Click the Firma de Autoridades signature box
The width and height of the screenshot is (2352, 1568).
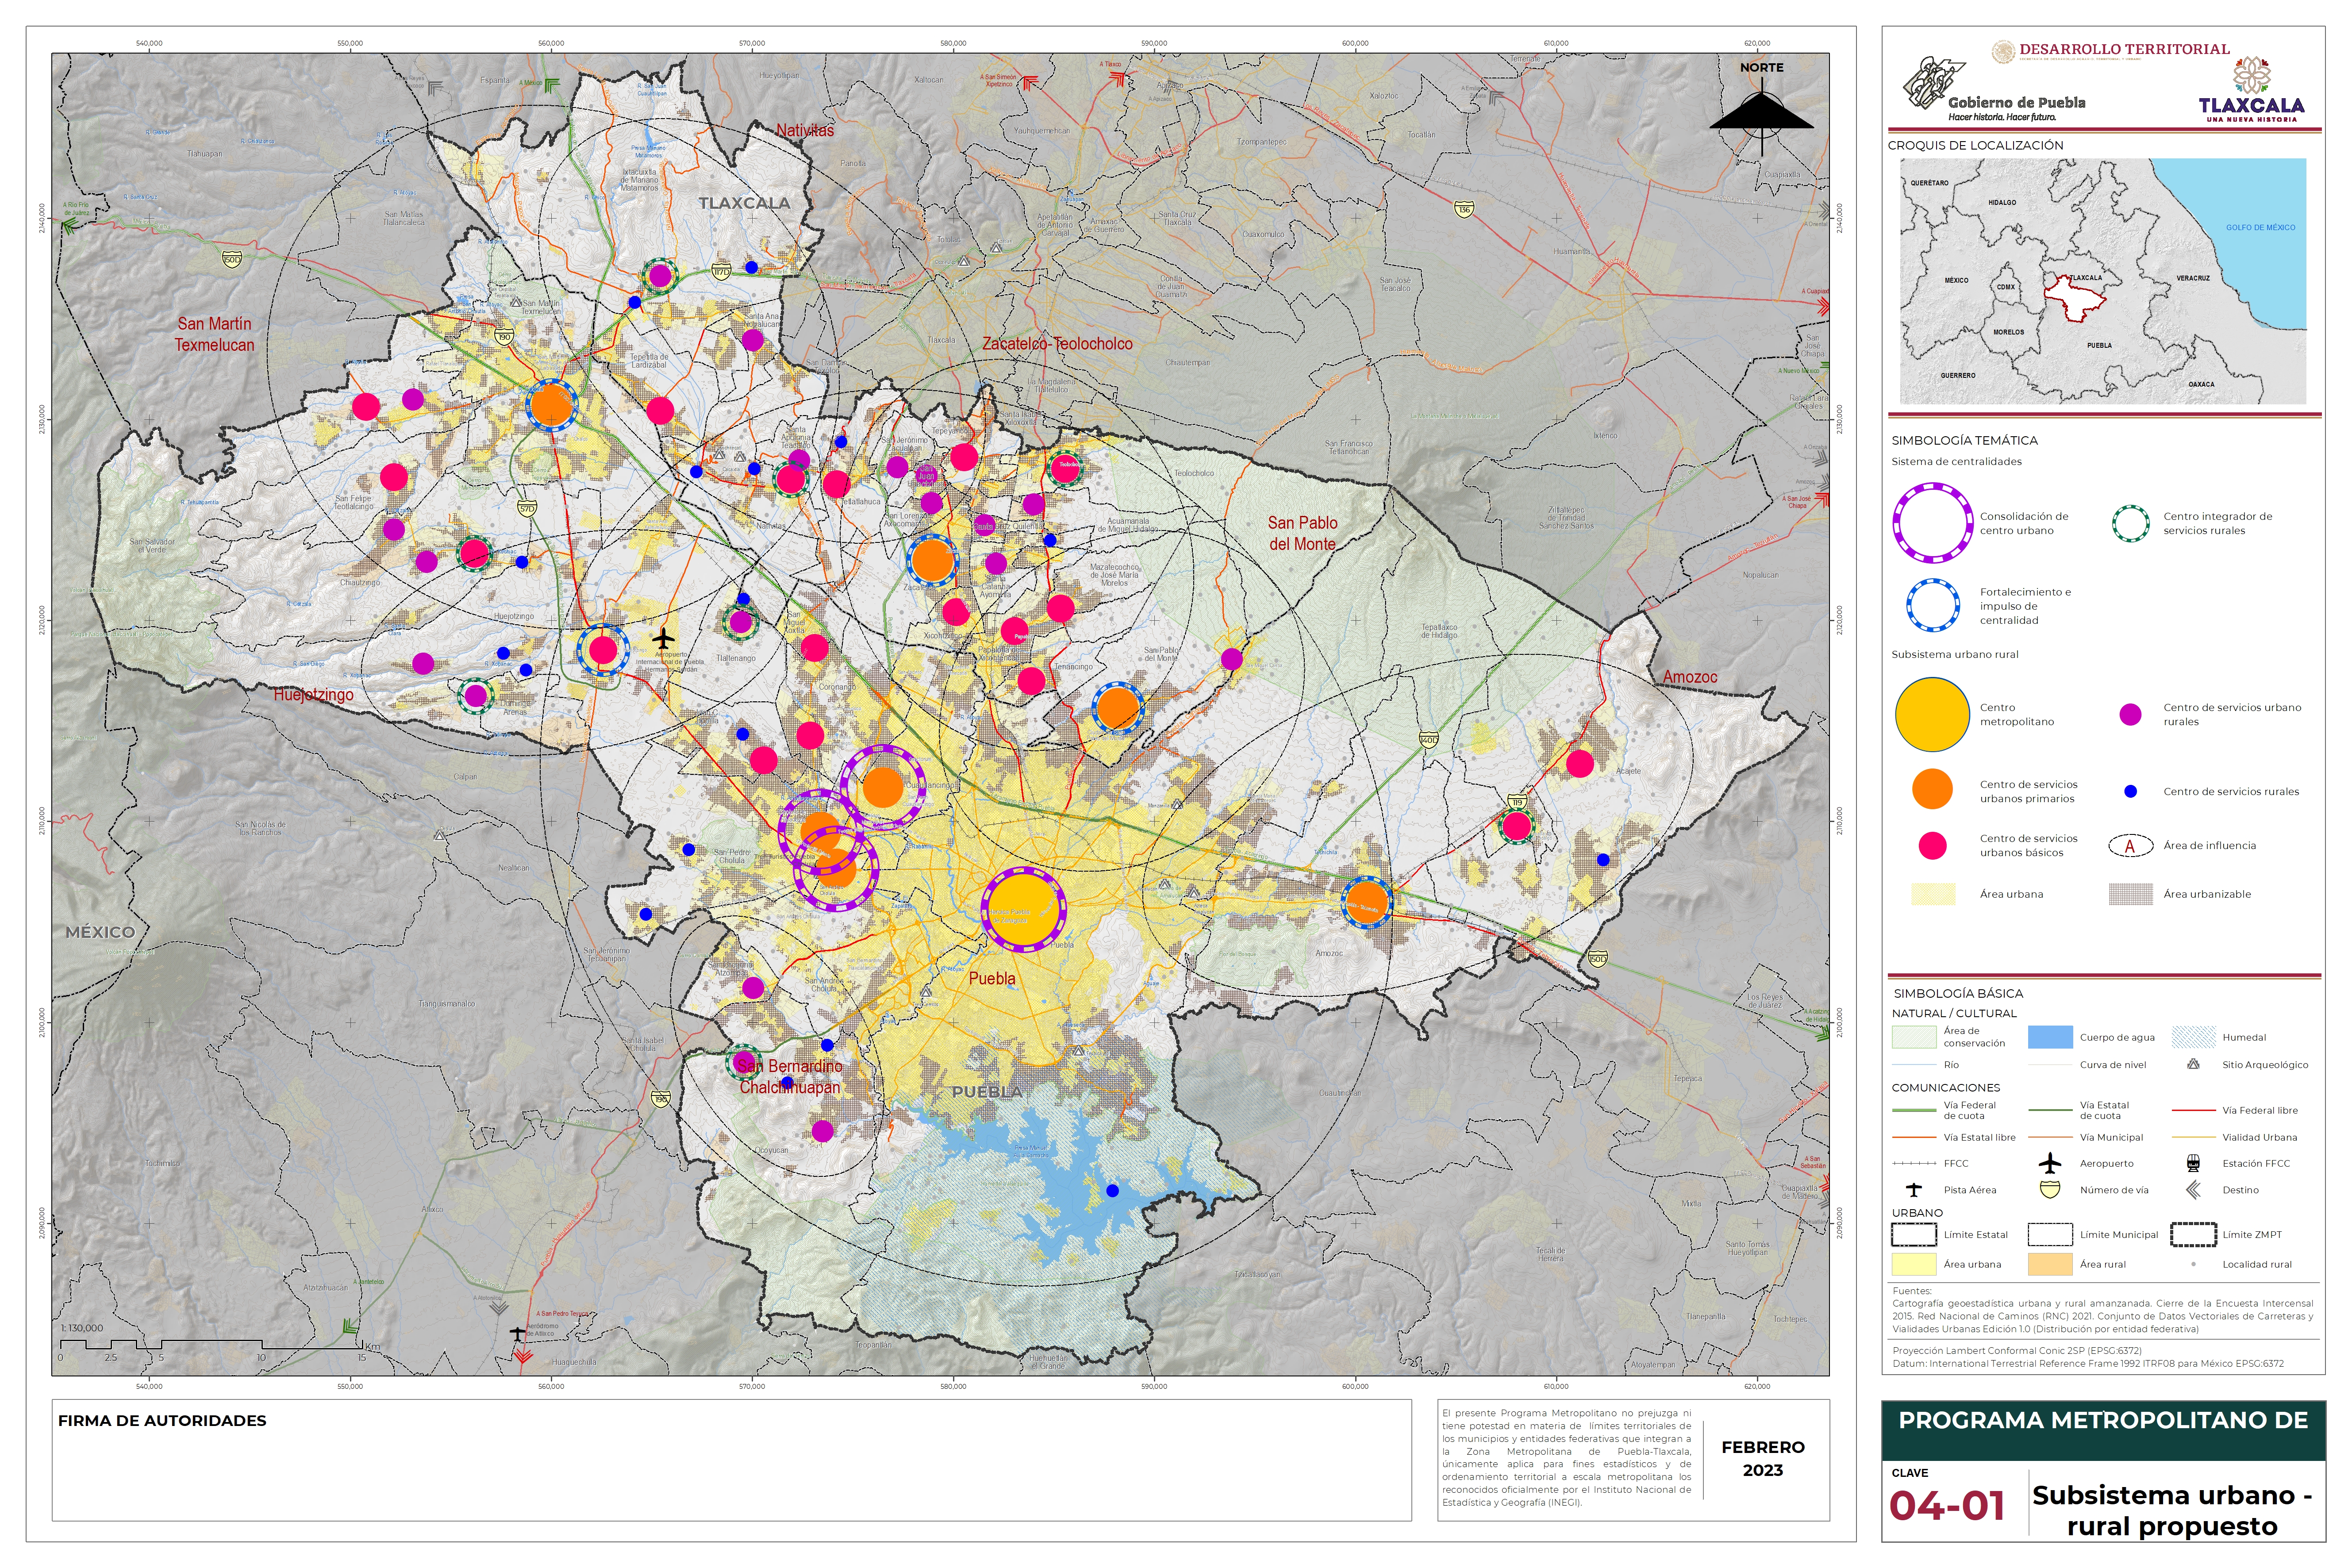pos(731,1460)
